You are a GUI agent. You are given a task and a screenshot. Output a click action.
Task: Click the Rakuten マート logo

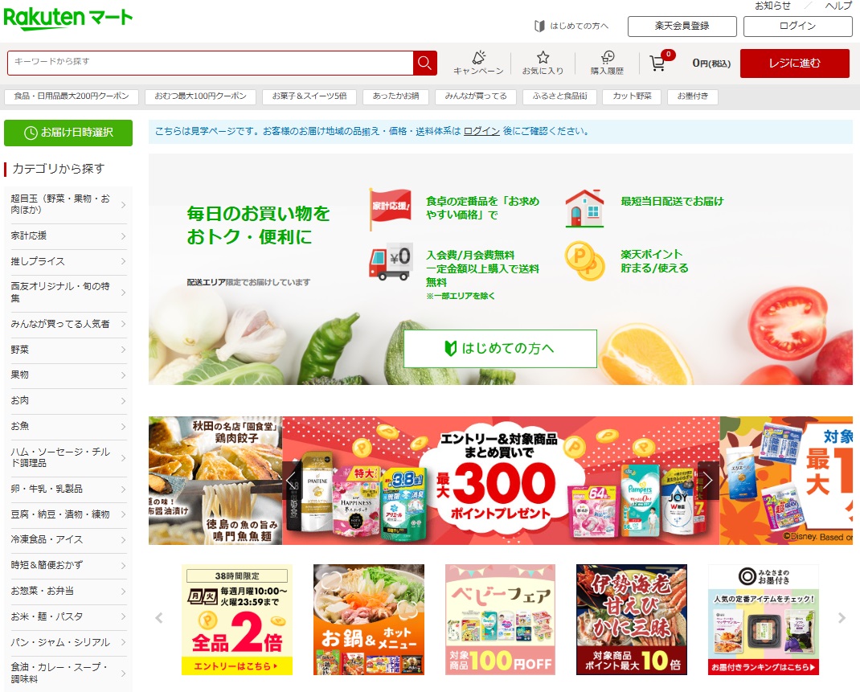tap(68, 18)
